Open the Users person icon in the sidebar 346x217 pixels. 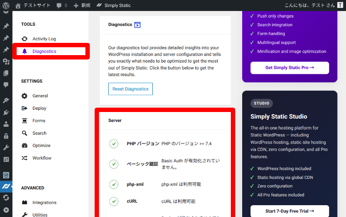pos(6,124)
